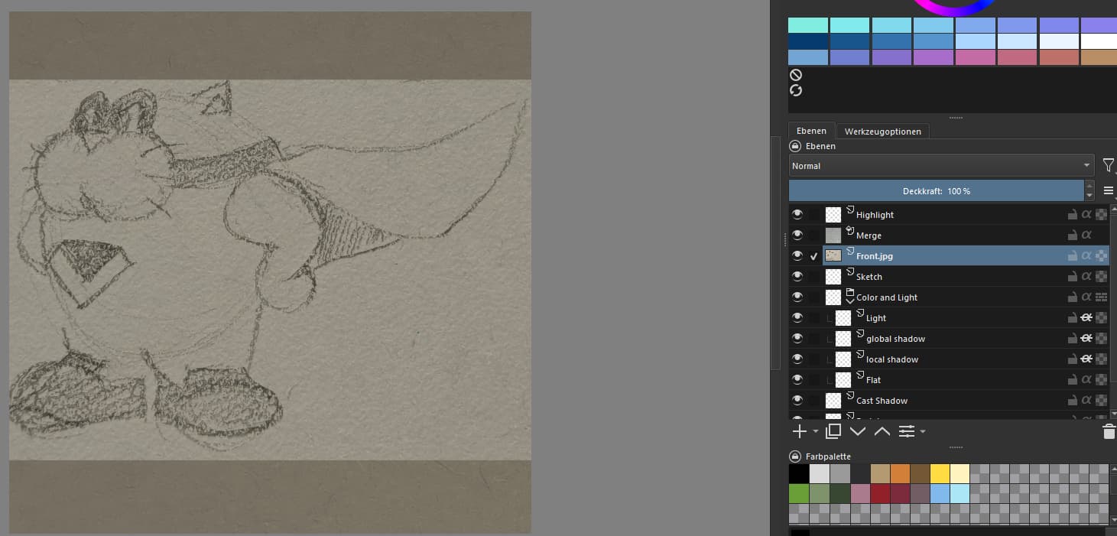Duplicate the selected layer
The width and height of the screenshot is (1117, 536).
click(x=833, y=431)
